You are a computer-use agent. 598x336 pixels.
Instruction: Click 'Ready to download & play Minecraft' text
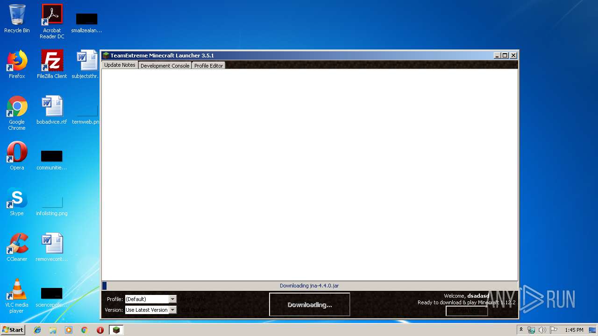(x=466, y=302)
